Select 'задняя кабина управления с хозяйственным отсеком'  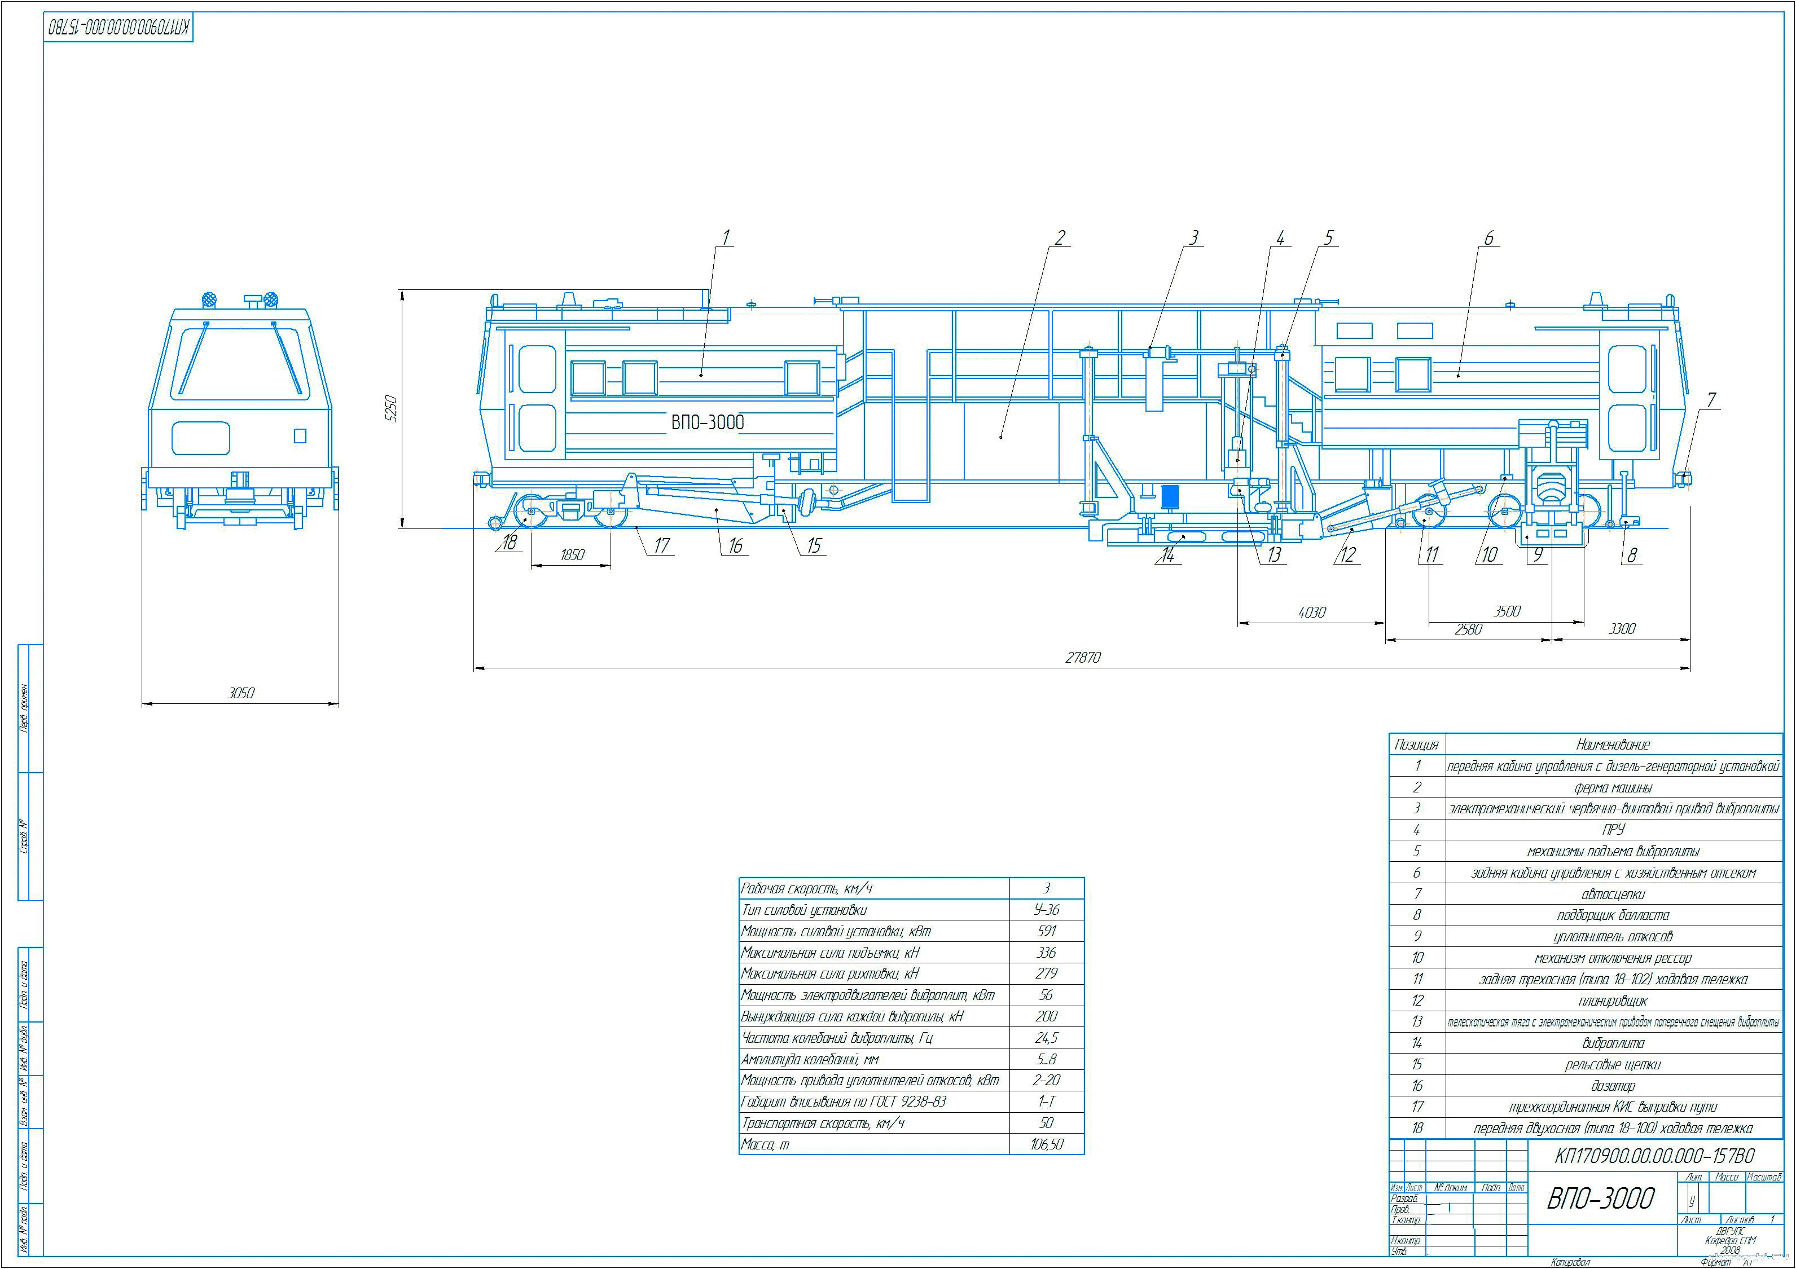click(x=1613, y=873)
